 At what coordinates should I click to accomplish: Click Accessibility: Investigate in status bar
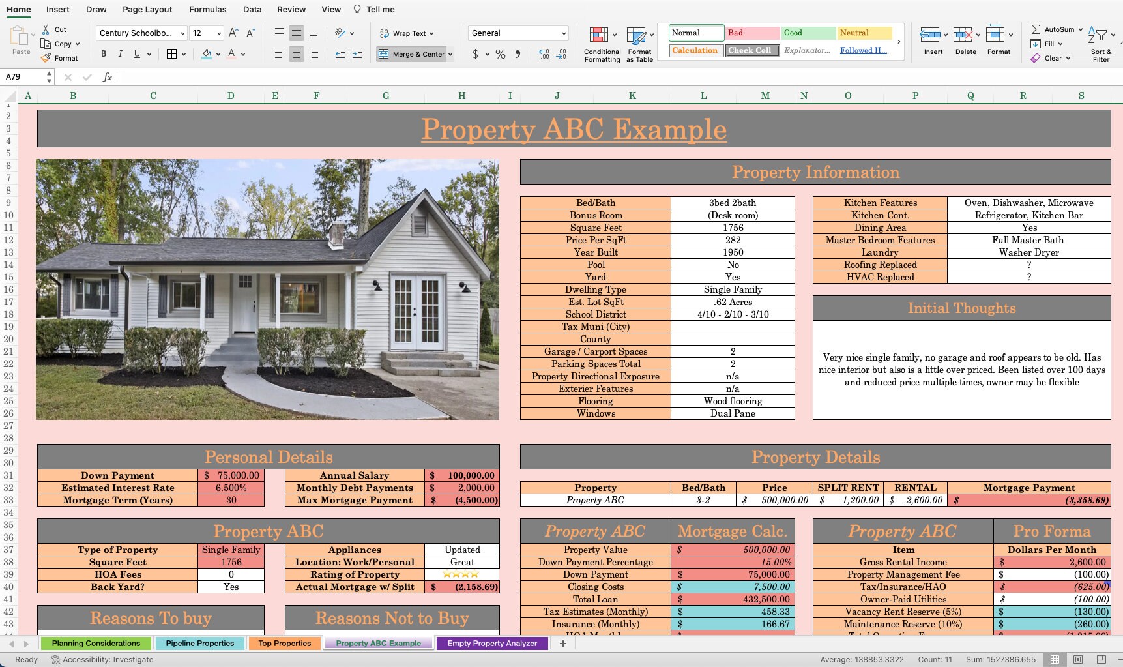(102, 659)
